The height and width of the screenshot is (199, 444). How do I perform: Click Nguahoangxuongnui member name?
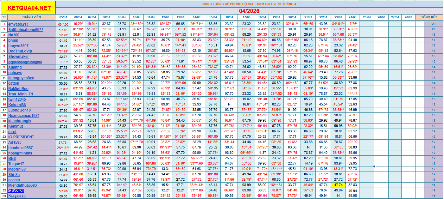coord(25,62)
